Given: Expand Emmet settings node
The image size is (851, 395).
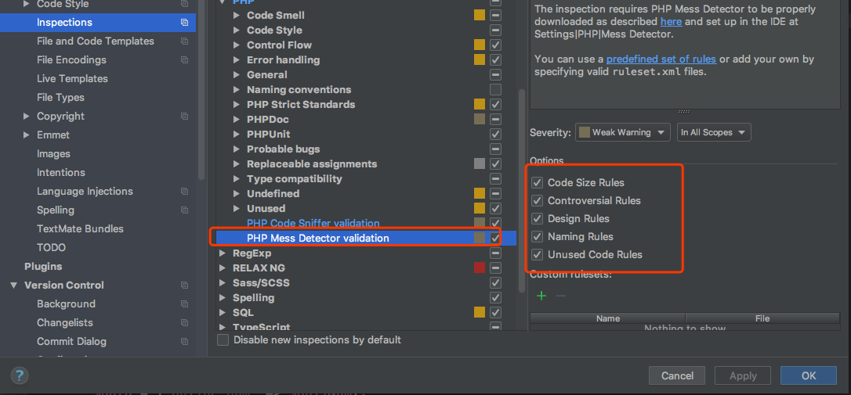Looking at the screenshot, I should [x=27, y=135].
